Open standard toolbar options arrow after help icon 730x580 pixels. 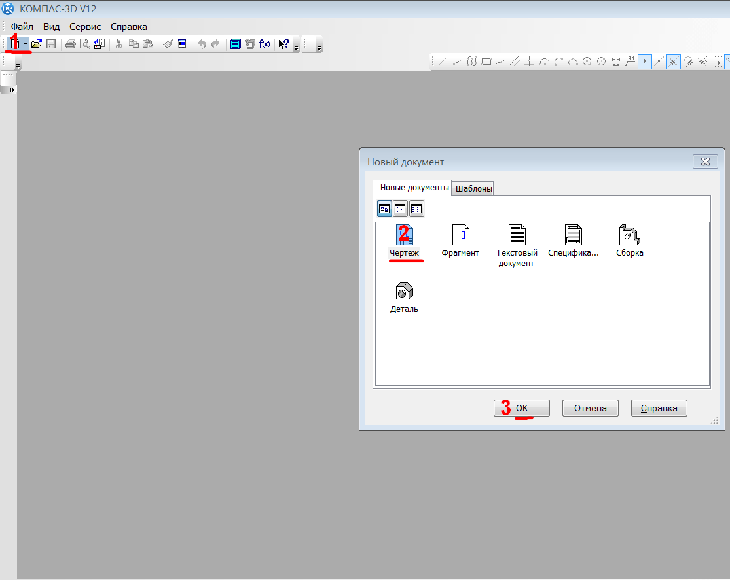click(x=296, y=48)
